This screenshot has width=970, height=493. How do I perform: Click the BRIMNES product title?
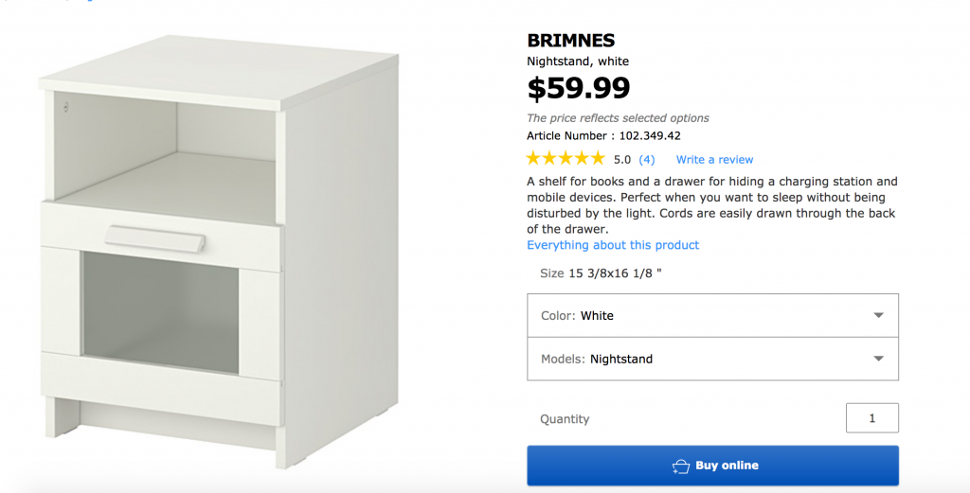[x=570, y=41]
